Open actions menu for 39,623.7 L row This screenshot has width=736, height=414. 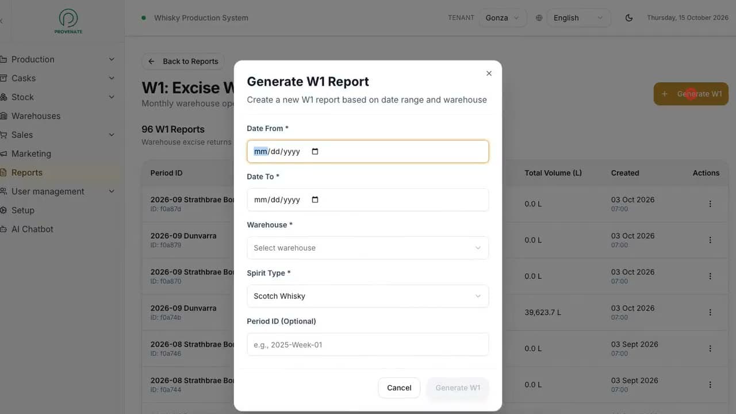710,312
